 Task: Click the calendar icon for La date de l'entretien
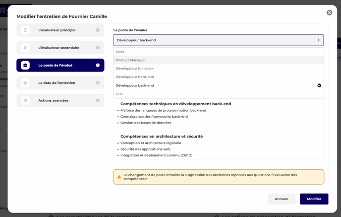tap(25, 83)
